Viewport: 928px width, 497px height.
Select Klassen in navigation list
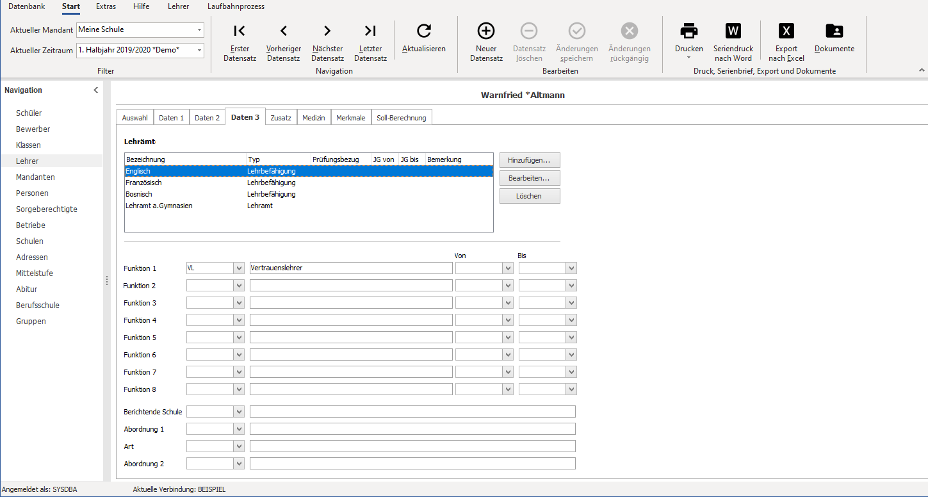(x=28, y=145)
